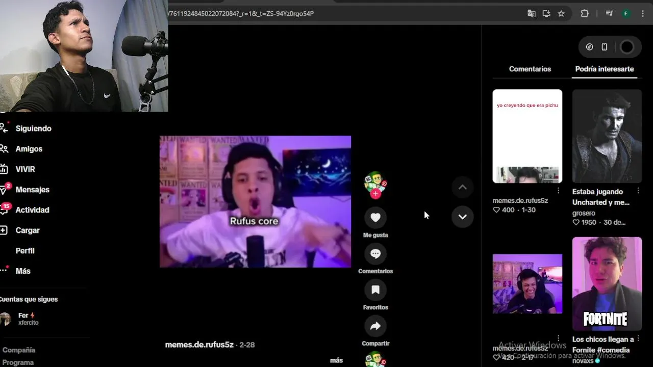Open options menu for first memes.de.rufus5z card

(x=558, y=191)
